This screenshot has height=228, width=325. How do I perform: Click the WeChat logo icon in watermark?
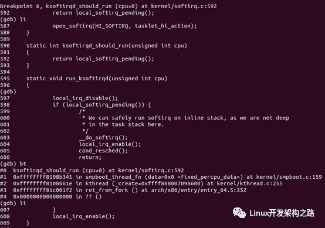click(239, 213)
